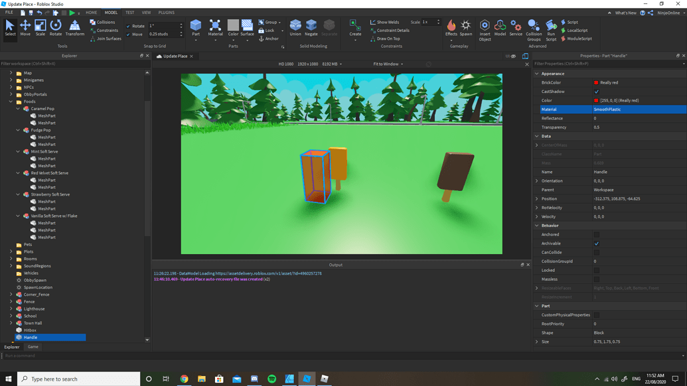Open the Group dropdown arrow
687x386 pixels.
click(279, 23)
